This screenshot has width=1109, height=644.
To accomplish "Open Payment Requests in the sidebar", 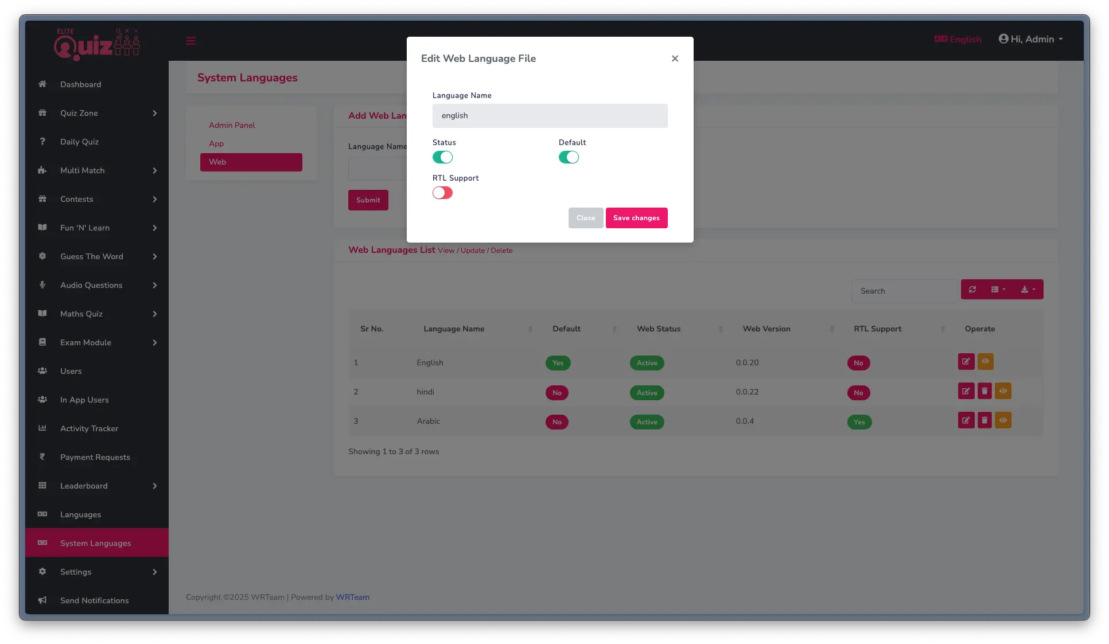I will (95, 457).
